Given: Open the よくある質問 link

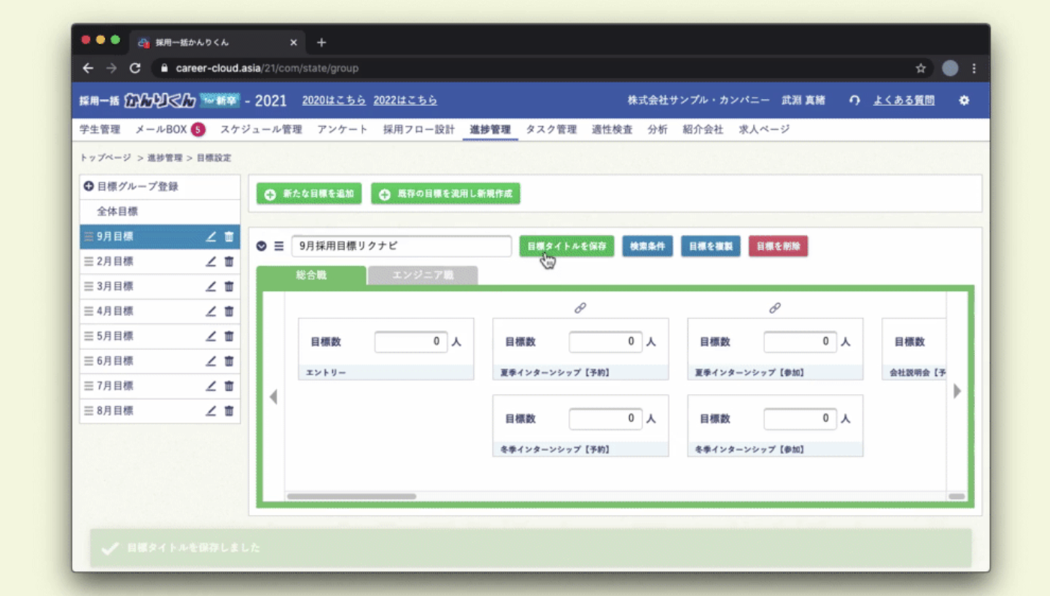Looking at the screenshot, I should pos(904,101).
